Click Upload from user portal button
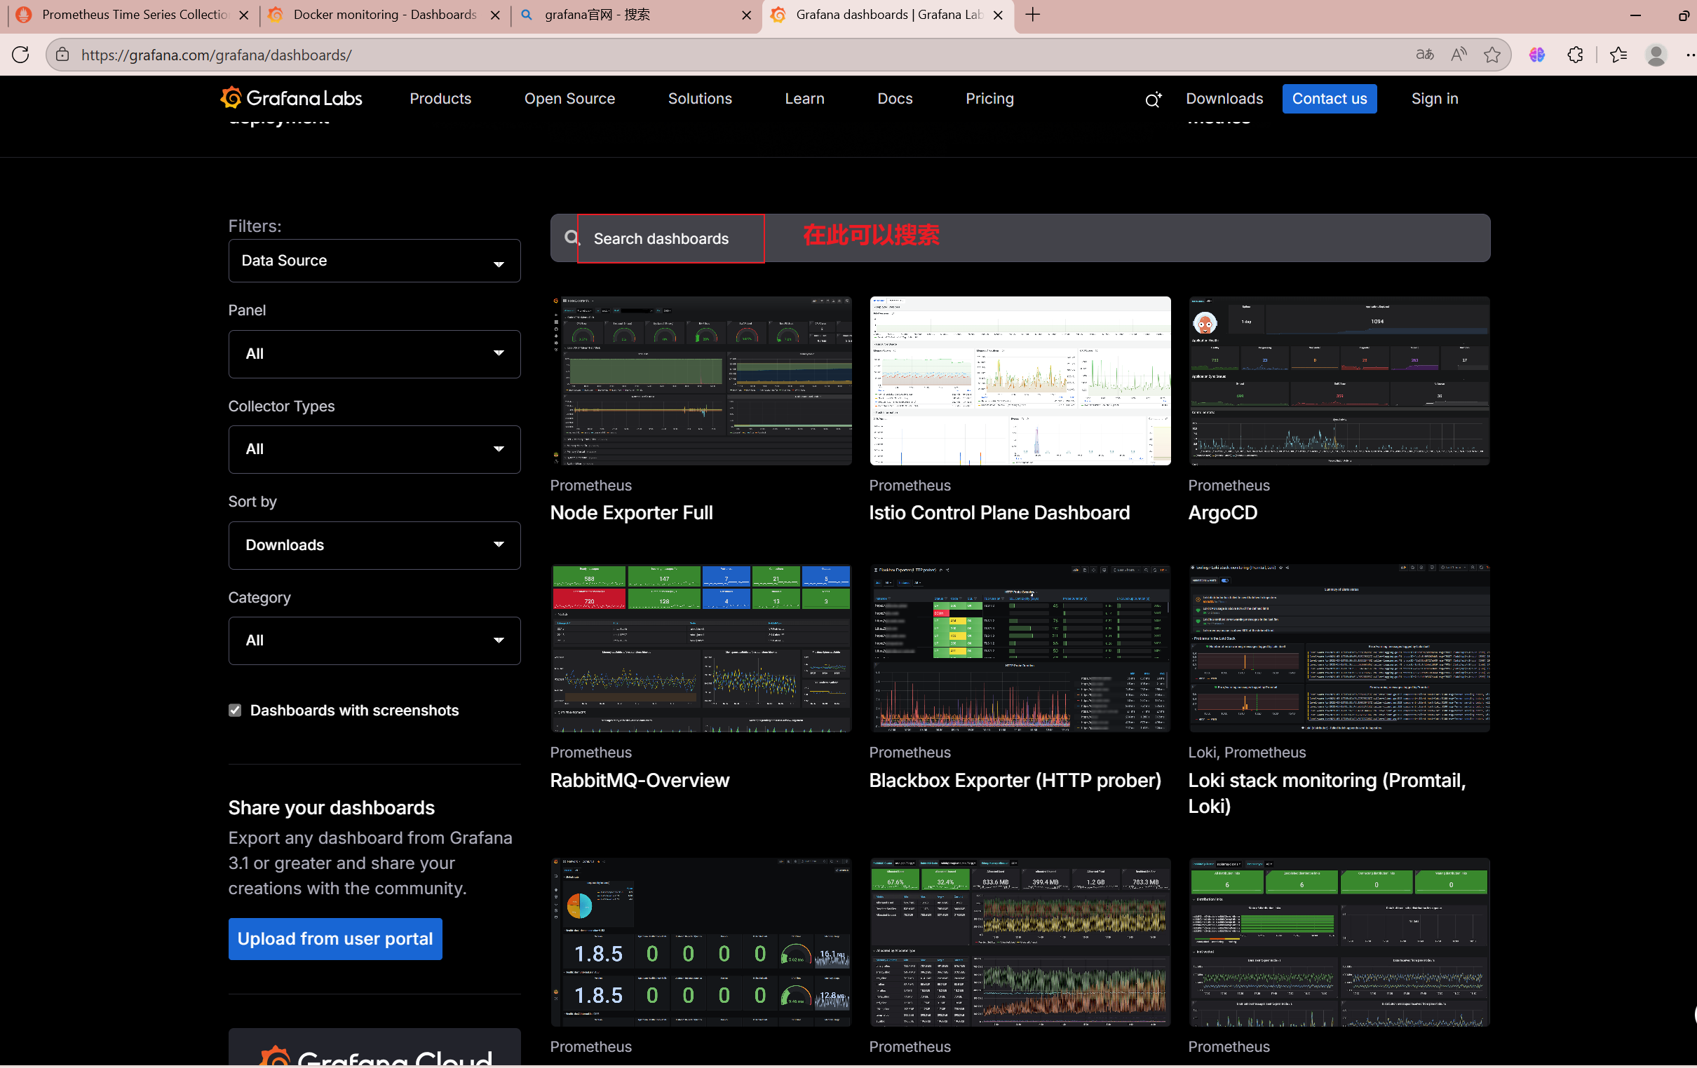1697x1068 pixels. point(334,938)
